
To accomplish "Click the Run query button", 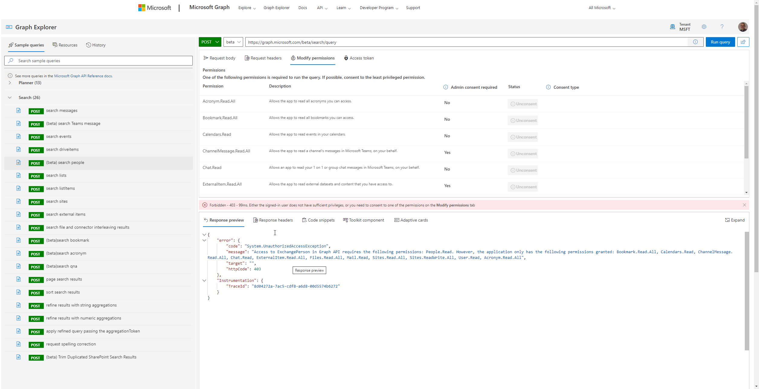I will pyautogui.click(x=720, y=42).
